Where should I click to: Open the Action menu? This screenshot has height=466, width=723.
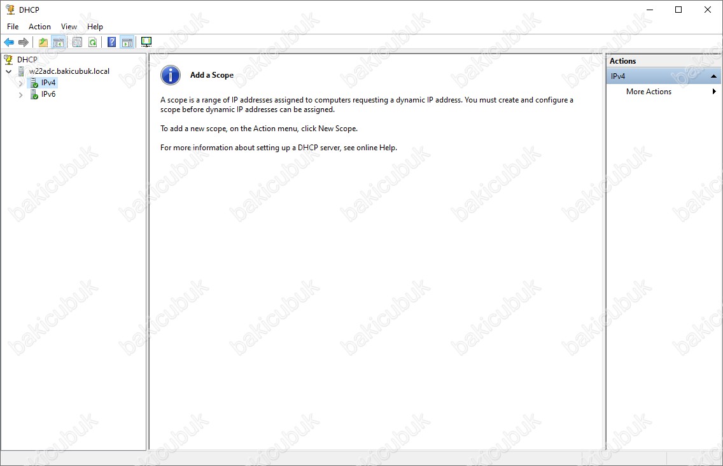[39, 27]
